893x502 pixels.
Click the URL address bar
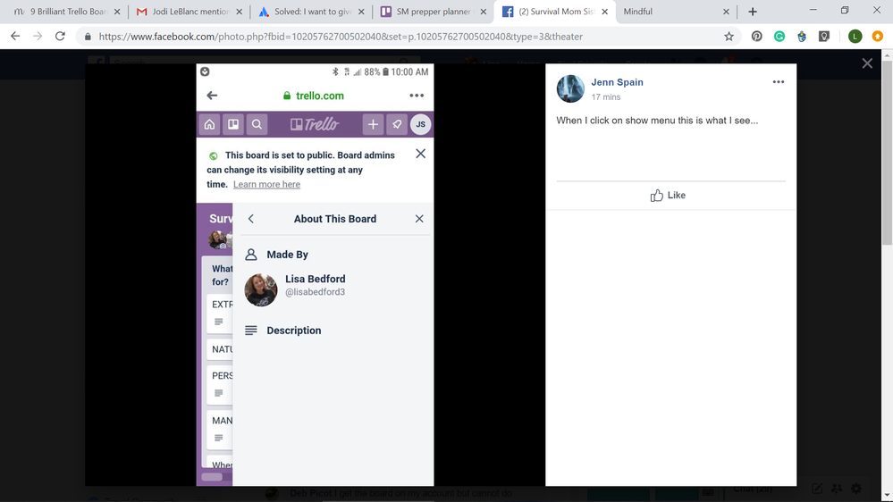click(x=408, y=37)
